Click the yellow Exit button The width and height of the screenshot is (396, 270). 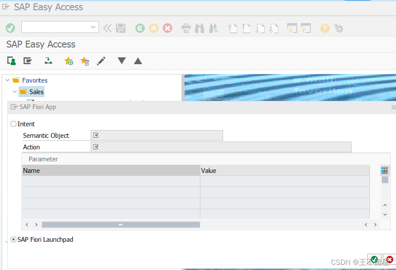click(154, 28)
